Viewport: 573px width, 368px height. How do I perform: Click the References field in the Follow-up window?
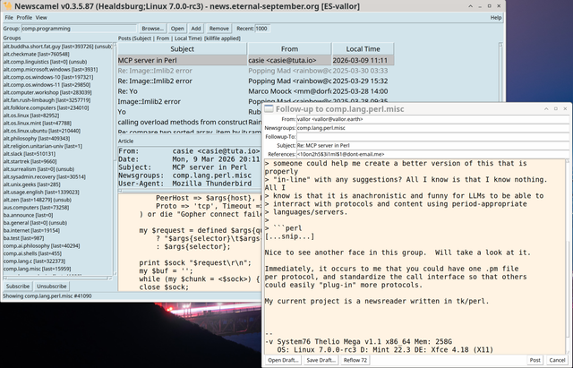pos(432,154)
